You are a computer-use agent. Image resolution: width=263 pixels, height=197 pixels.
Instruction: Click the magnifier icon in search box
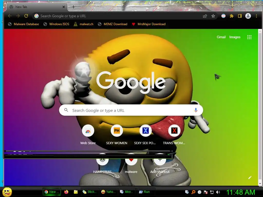[66, 110]
